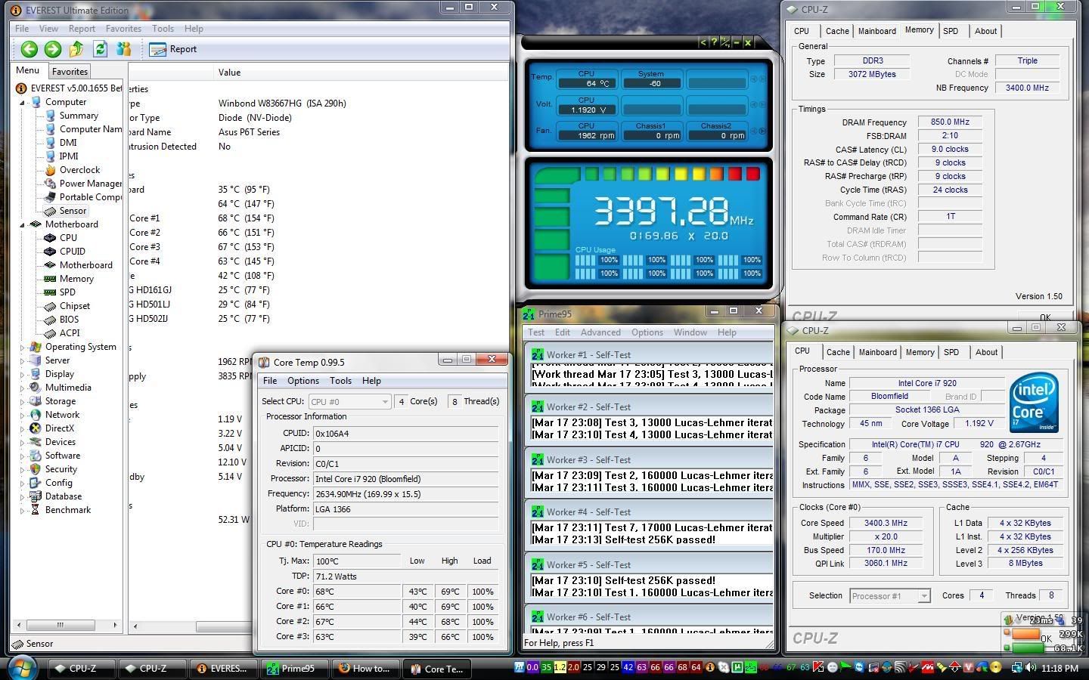The height and width of the screenshot is (680, 1089).
Task: Refresh the EVEREST page with the refresh icon
Action: (100, 49)
